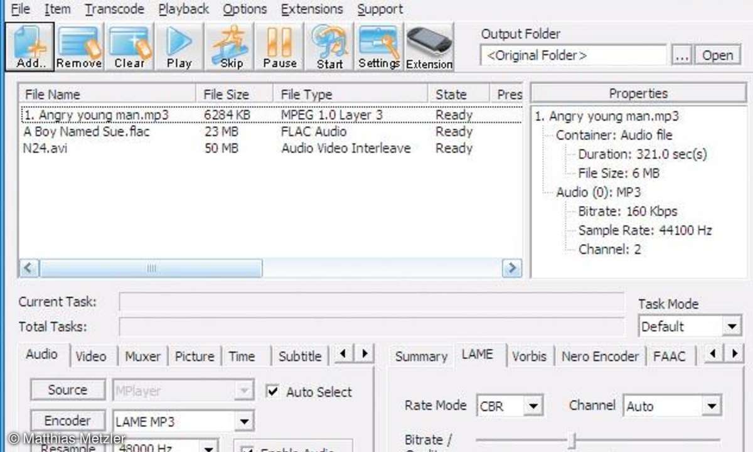Switch to the FAAC tab
Viewport: 753px width, 452px height.
[669, 357]
